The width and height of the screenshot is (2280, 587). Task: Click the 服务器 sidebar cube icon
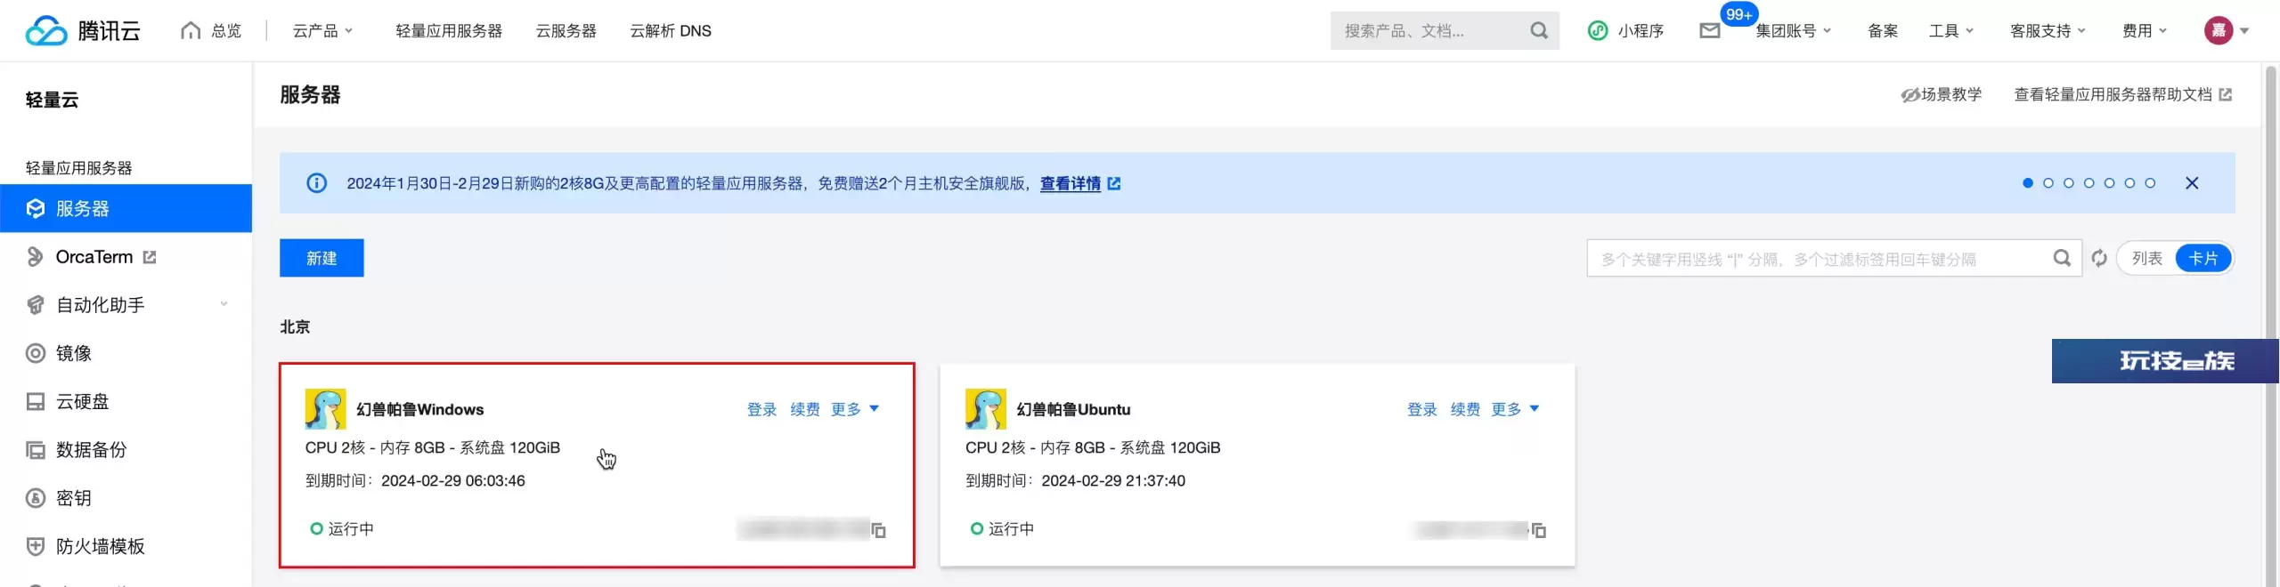[x=36, y=208]
